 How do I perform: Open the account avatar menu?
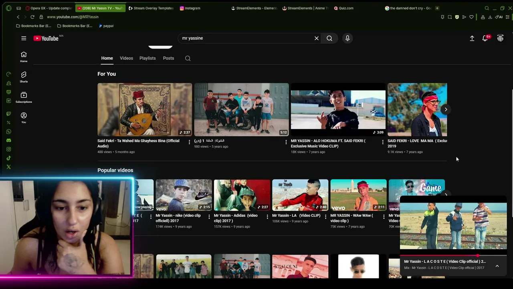[x=500, y=38]
